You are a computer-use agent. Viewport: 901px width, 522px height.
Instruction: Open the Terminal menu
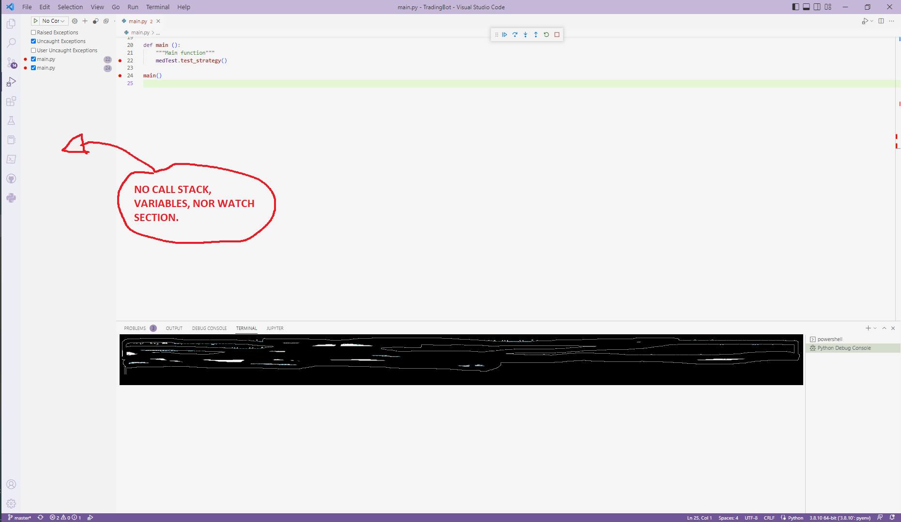click(x=158, y=7)
